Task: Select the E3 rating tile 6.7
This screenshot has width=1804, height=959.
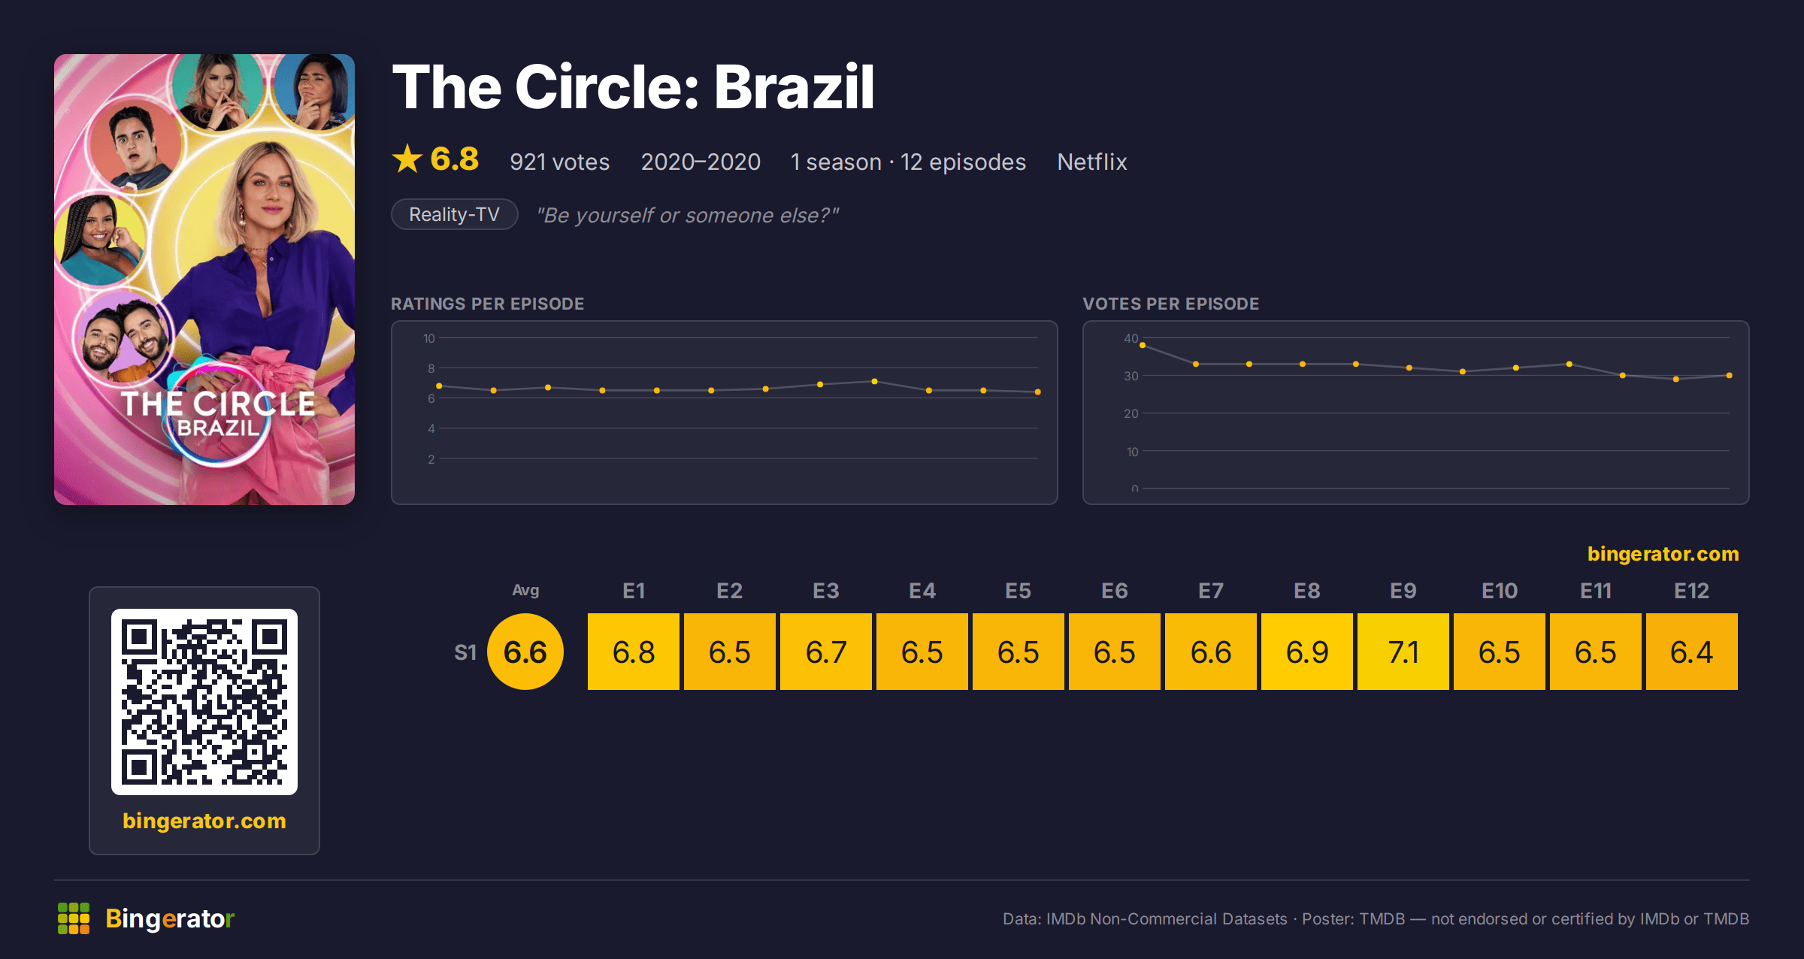Action: [826, 652]
